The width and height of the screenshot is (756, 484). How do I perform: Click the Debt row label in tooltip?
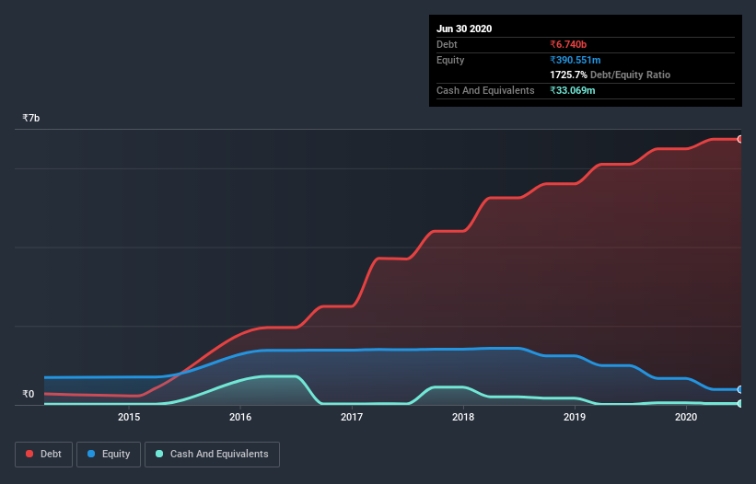[447, 44]
